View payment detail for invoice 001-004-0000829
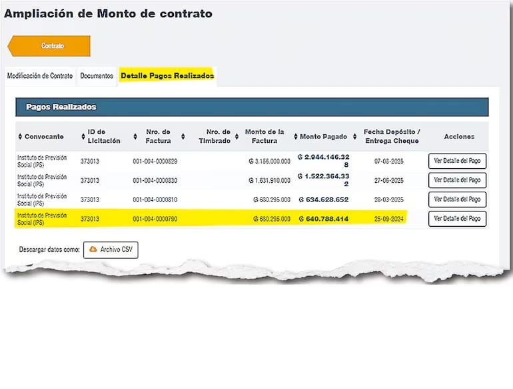513x389 pixels. point(457,161)
